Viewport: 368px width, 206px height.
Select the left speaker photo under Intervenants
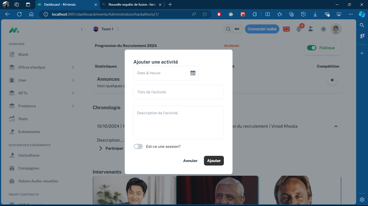coord(134,190)
